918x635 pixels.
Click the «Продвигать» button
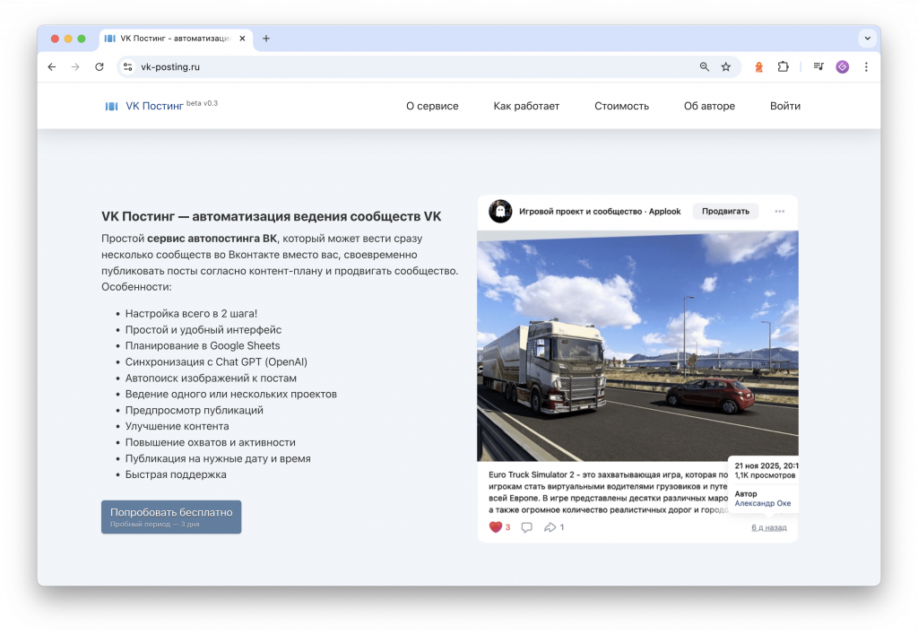(725, 212)
